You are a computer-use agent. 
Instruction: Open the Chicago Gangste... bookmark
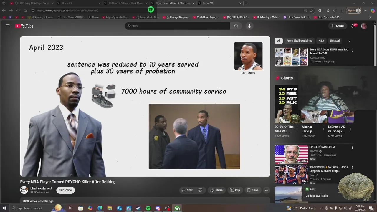tap(176, 17)
